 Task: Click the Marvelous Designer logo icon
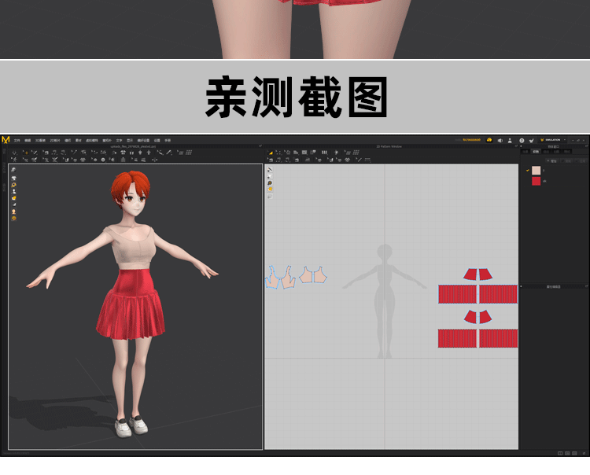6,140
